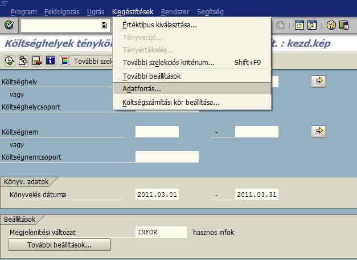Screen dimensions: 357x260
Task: Select További beállítások in dropdown menu
Action: click(x=192, y=76)
